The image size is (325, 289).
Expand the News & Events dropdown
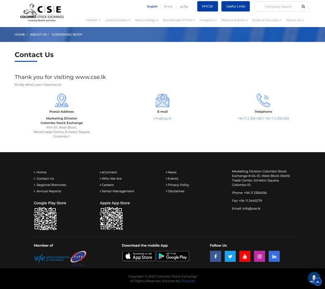pyautogui.click(x=234, y=20)
